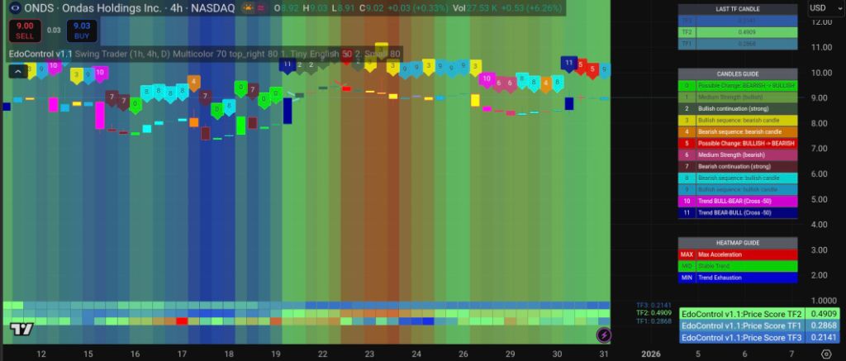Click 'Trend BULL-BEAR (Cross -50)' row

pyautogui.click(x=738, y=202)
